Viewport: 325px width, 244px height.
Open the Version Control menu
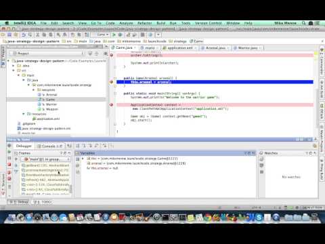click(208, 23)
